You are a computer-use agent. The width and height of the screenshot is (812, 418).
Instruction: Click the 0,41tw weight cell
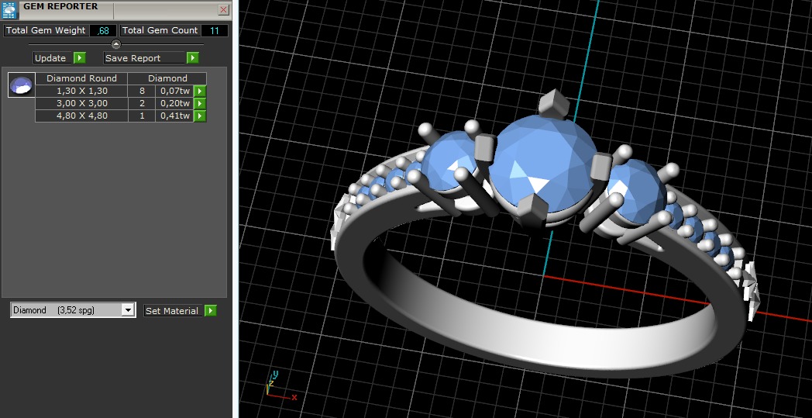(174, 116)
